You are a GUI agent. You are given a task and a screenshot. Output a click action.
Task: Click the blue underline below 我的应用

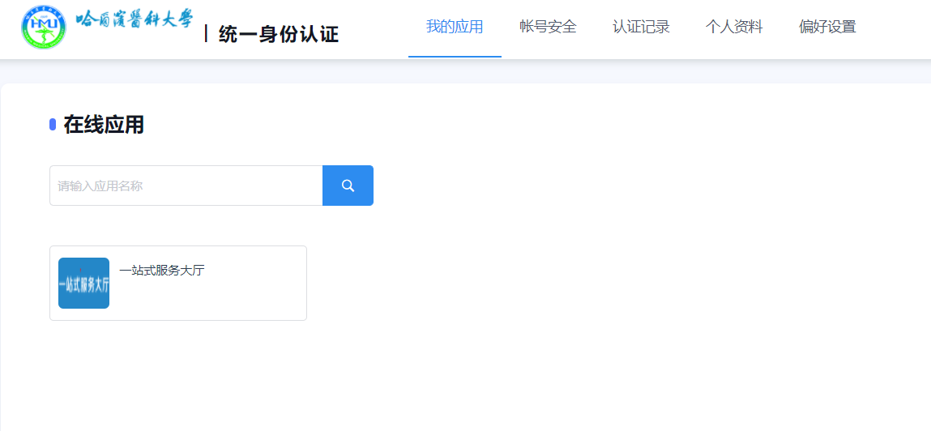455,57
